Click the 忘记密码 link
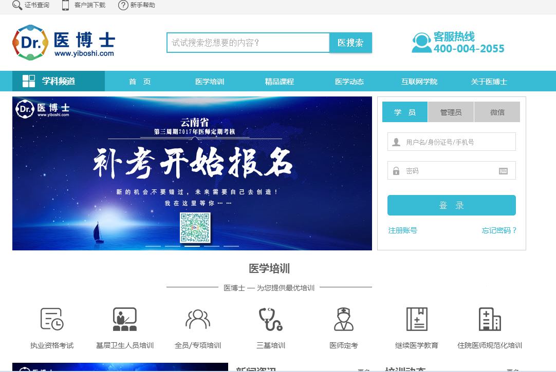556x372 pixels. pos(499,230)
